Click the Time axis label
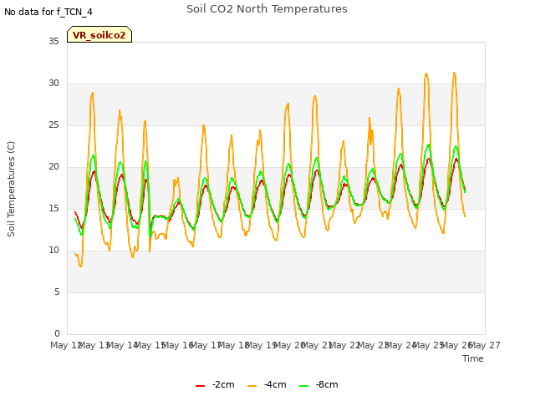The image size is (535, 401). pyautogui.click(x=473, y=358)
